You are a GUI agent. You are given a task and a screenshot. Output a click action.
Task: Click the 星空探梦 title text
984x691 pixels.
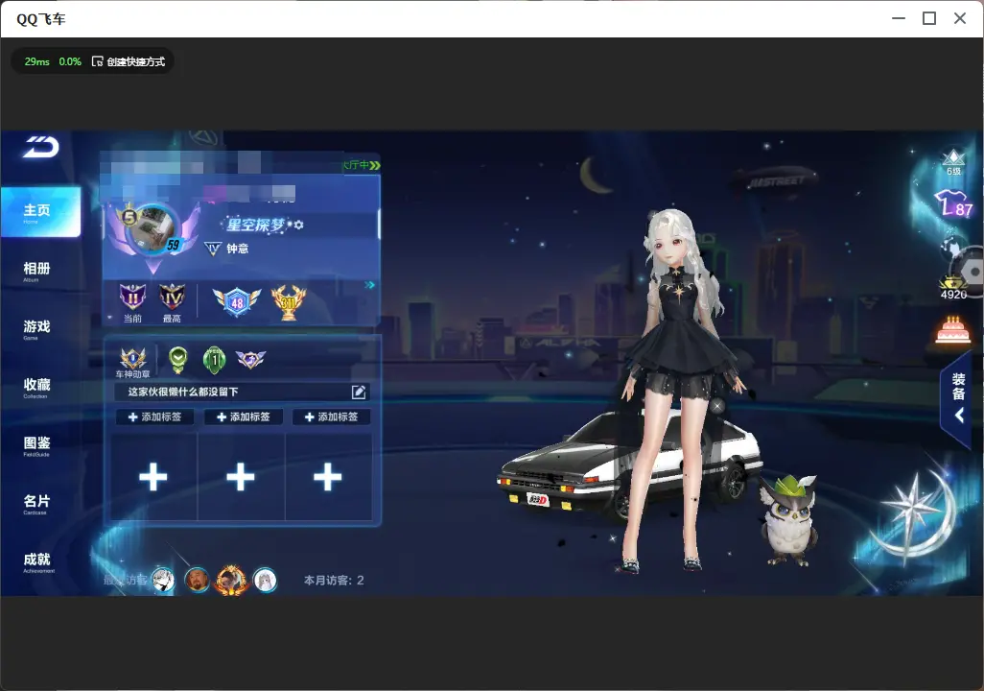click(x=255, y=225)
